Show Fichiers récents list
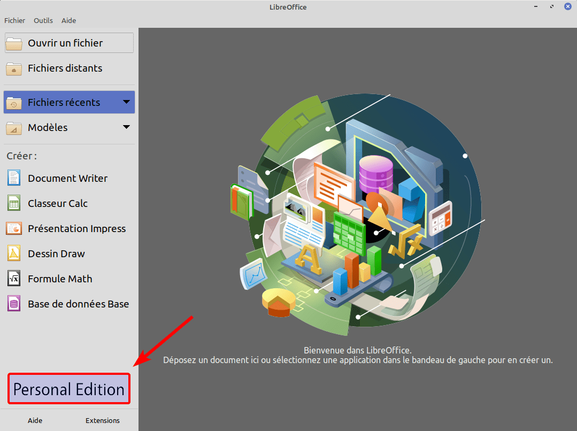The image size is (577, 431). pyautogui.click(x=69, y=102)
